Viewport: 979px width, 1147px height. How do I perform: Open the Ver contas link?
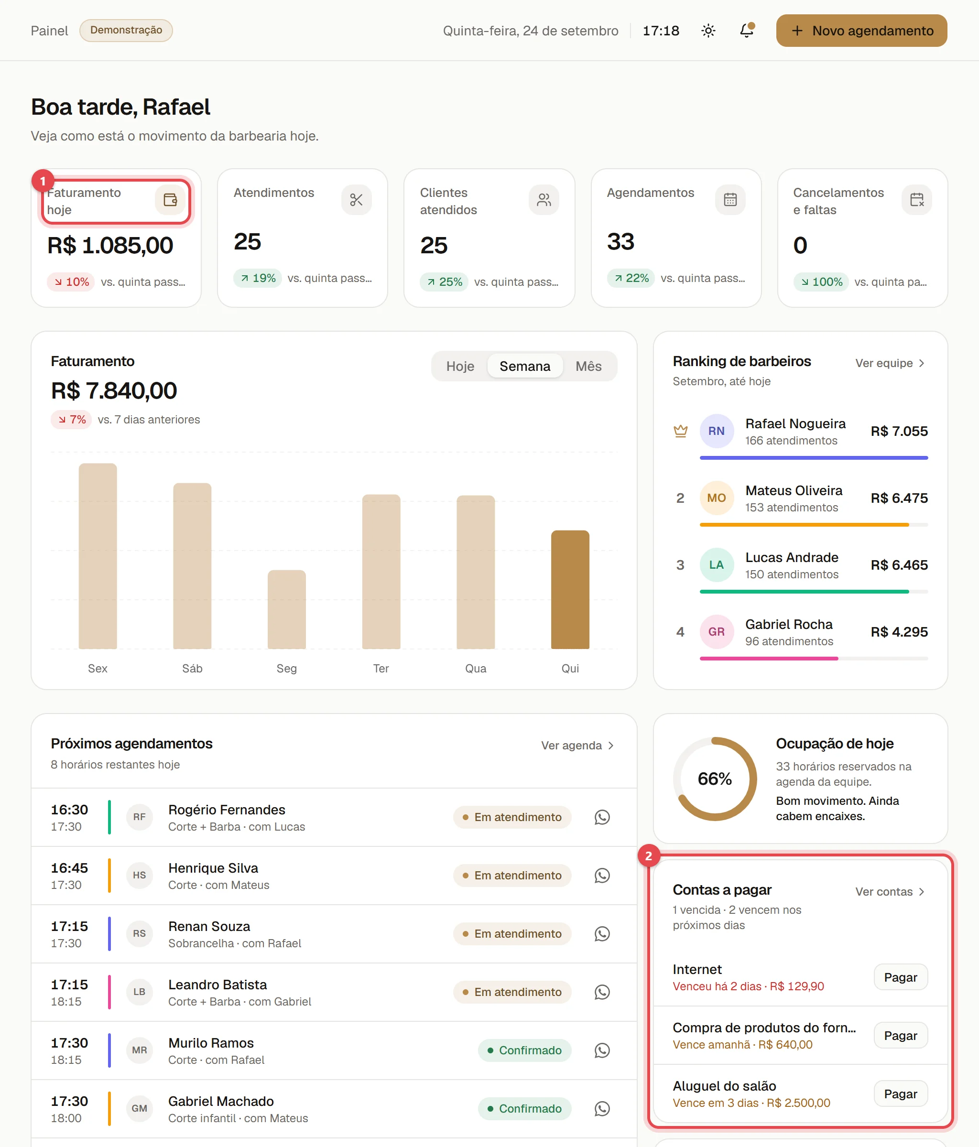point(890,892)
